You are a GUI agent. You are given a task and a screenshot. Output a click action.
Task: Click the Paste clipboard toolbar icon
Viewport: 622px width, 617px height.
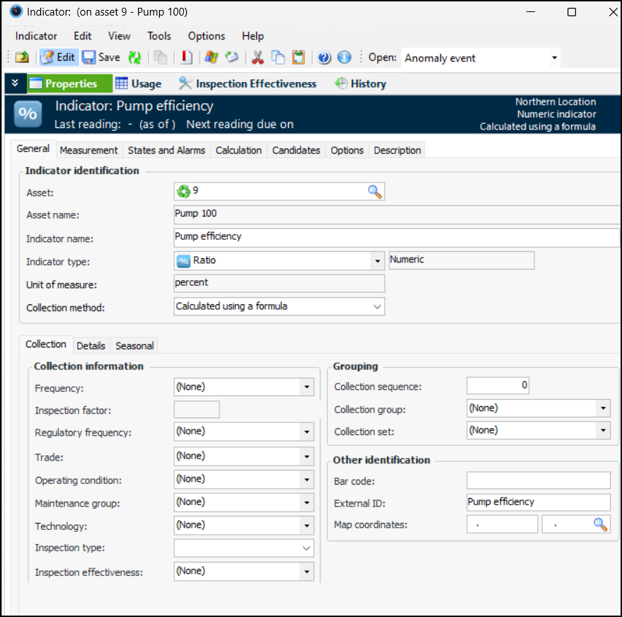point(299,58)
